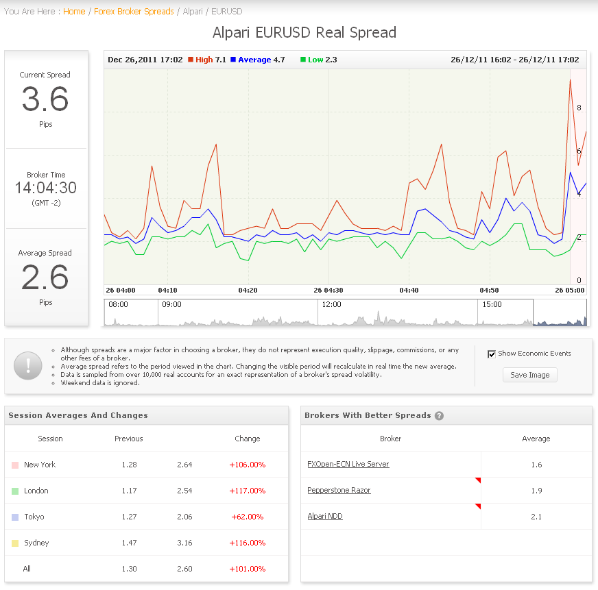Image resolution: width=598 pixels, height=590 pixels.
Task: Click the +116.00% change value
Action: pos(247,543)
